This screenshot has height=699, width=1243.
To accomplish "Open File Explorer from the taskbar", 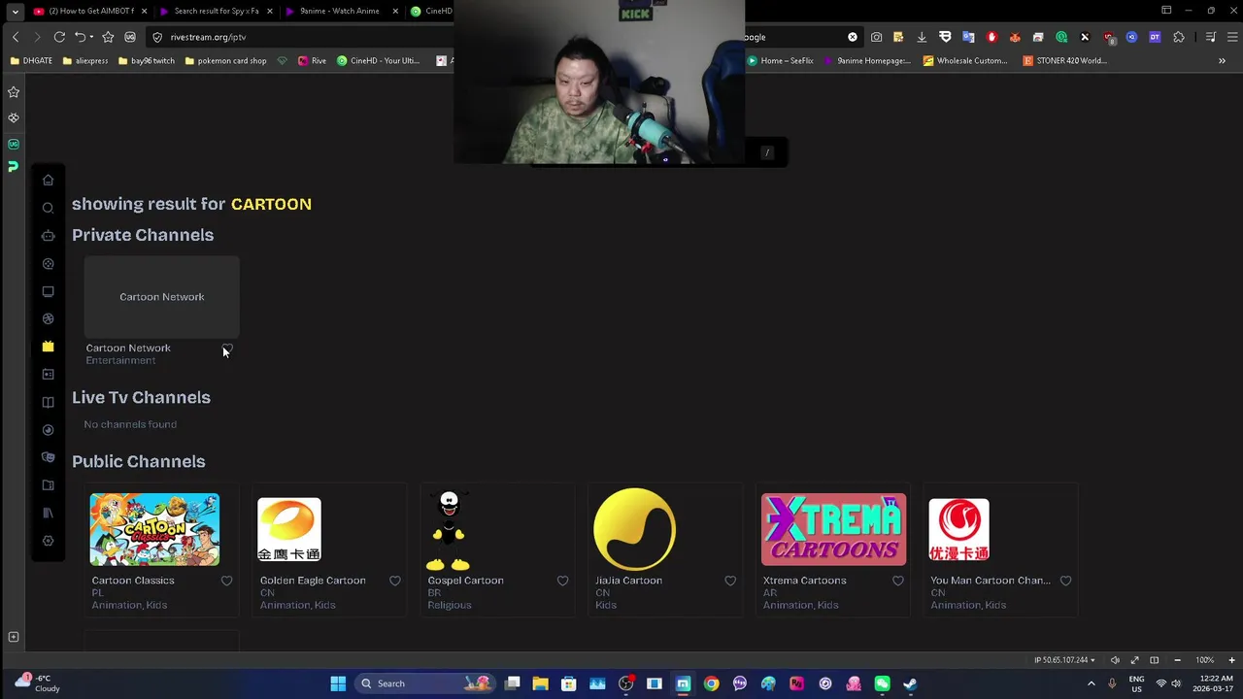I will 541,683.
